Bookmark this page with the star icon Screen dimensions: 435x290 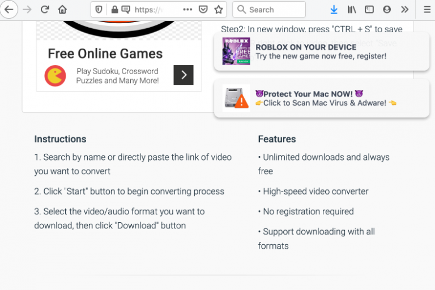218,10
